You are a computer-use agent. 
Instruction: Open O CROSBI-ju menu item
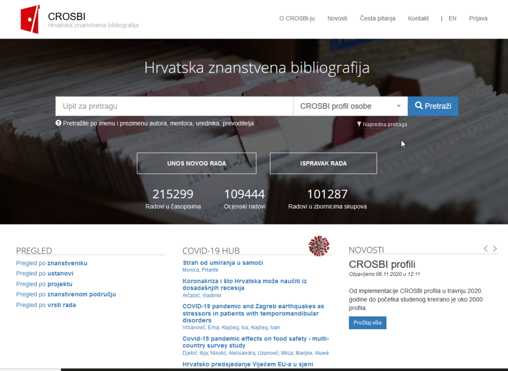297,18
